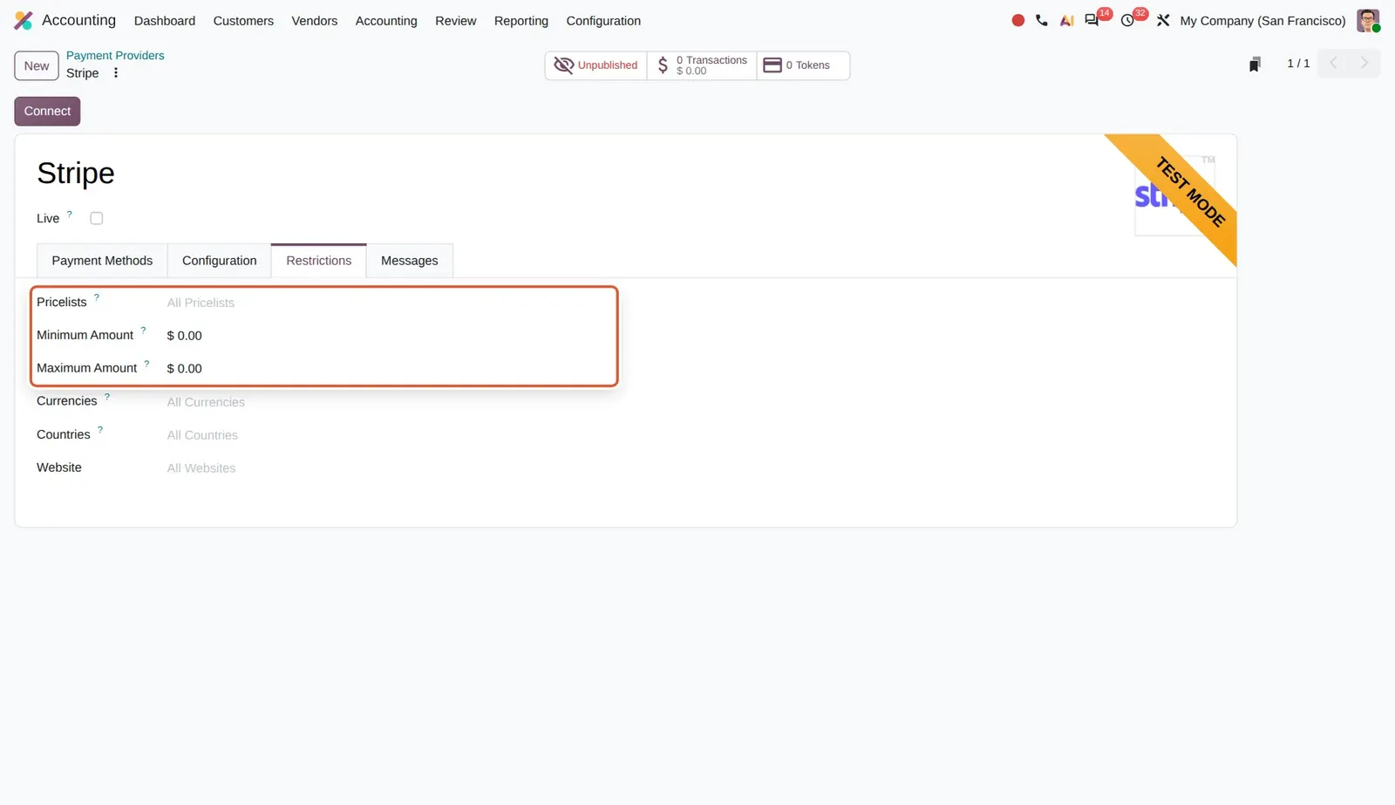Show help tooltip for Maximum Amount
Image resolution: width=1395 pixels, height=805 pixels.
tap(146, 364)
